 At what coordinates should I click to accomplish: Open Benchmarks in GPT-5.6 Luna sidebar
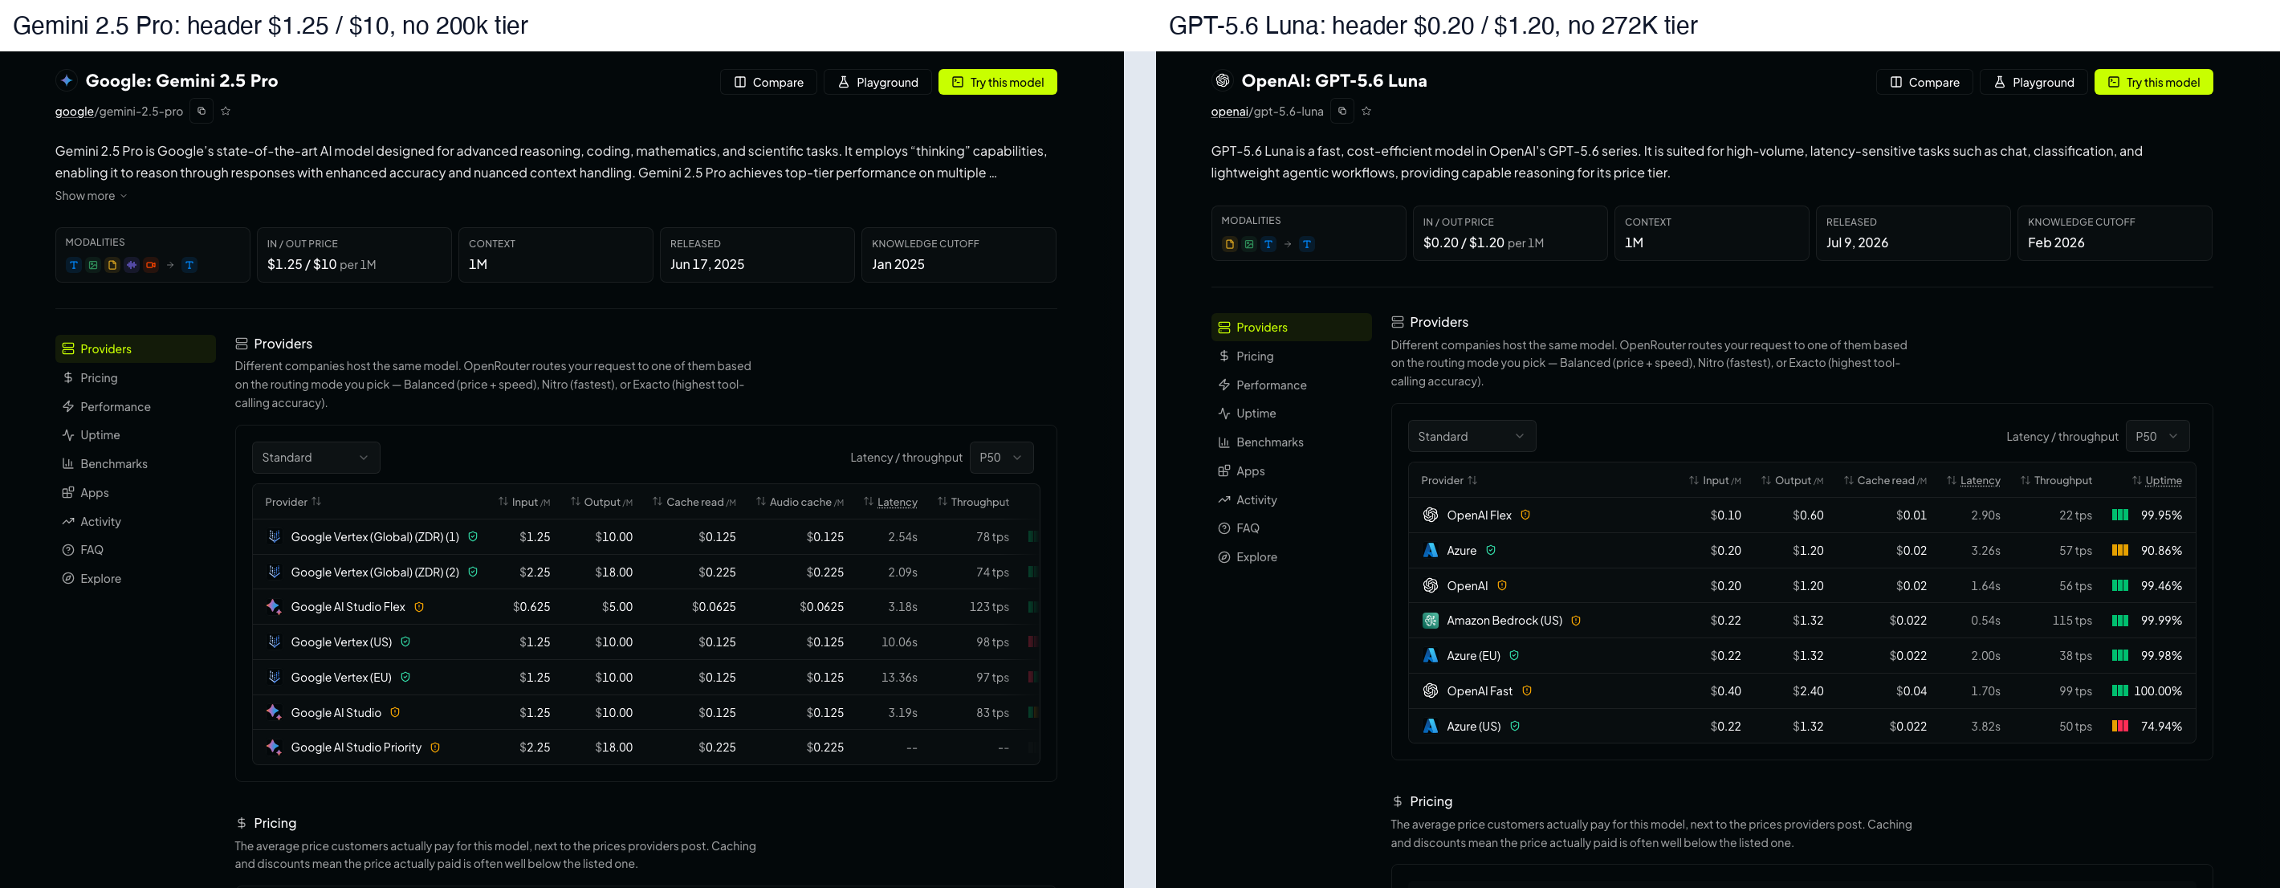click(1292, 442)
